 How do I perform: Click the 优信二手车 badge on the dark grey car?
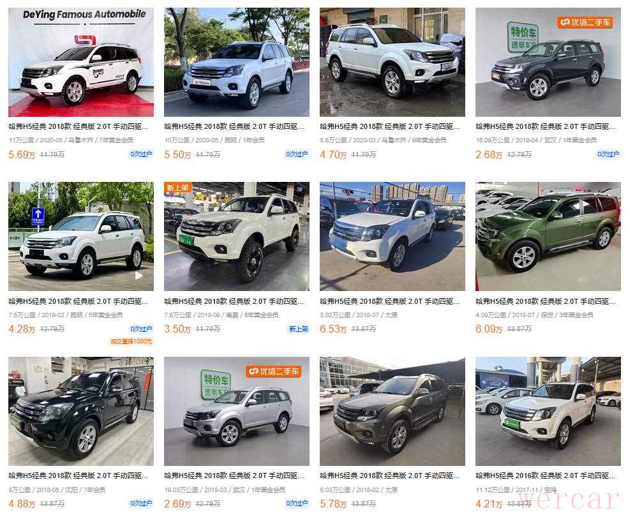tap(585, 22)
